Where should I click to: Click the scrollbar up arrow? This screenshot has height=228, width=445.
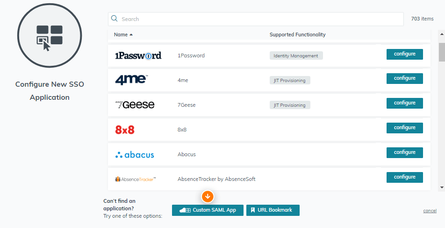[x=442, y=35]
